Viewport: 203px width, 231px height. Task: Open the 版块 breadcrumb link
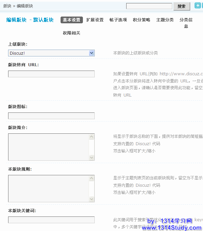pyautogui.click(x=7, y=6)
